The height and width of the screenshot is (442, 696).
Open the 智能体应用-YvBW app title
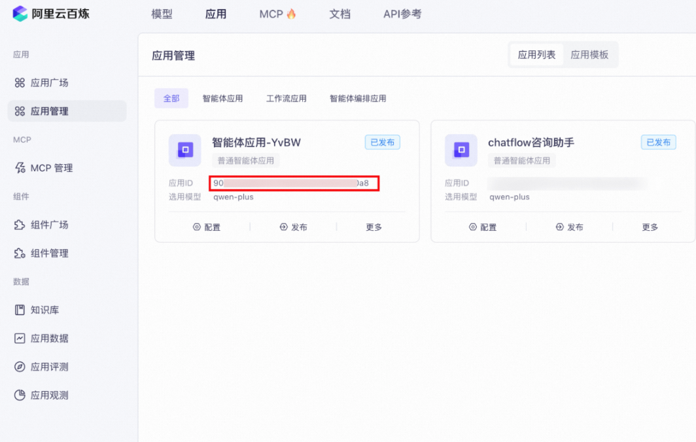(x=256, y=143)
